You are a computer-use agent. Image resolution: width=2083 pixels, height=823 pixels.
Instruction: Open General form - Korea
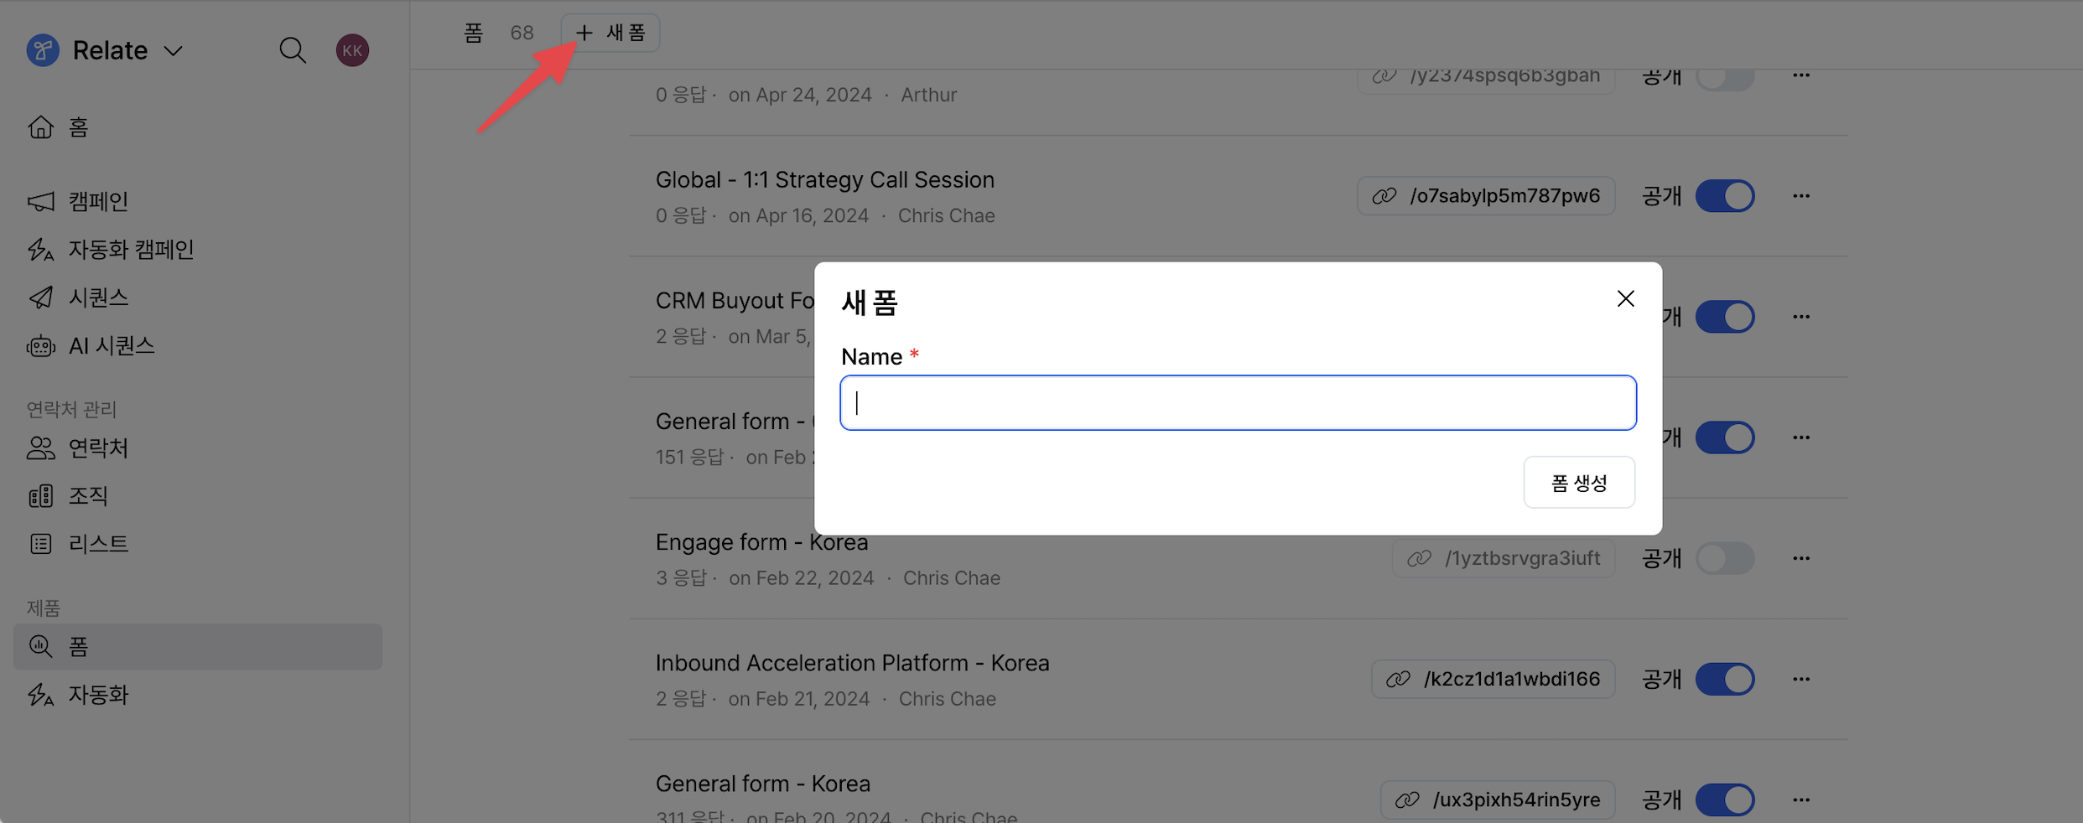point(762,784)
